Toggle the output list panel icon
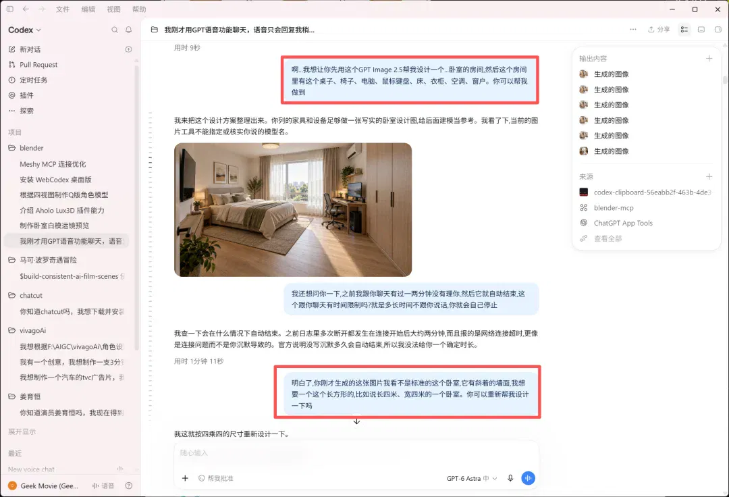729x497 pixels. (684, 29)
